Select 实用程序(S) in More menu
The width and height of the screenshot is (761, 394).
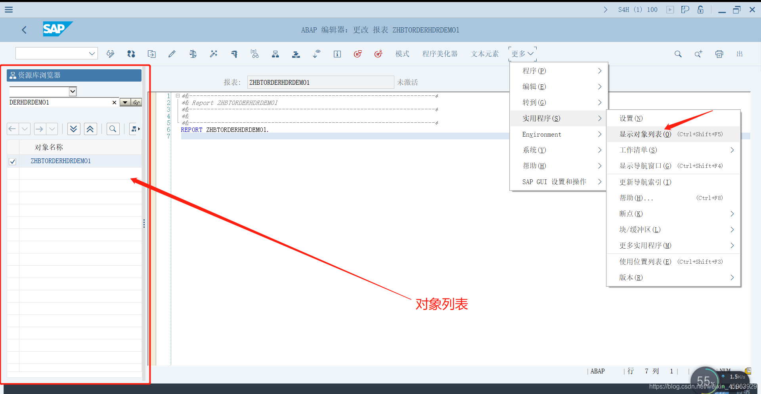pos(558,118)
